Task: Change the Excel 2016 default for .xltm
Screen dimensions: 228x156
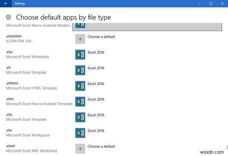Action: click(96, 99)
